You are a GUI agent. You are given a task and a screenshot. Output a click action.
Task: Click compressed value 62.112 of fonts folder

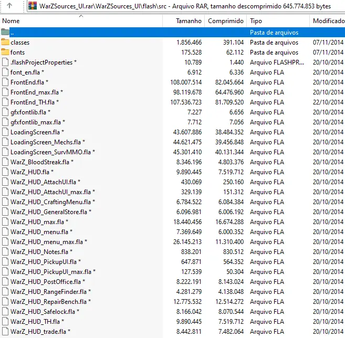pyautogui.click(x=235, y=52)
